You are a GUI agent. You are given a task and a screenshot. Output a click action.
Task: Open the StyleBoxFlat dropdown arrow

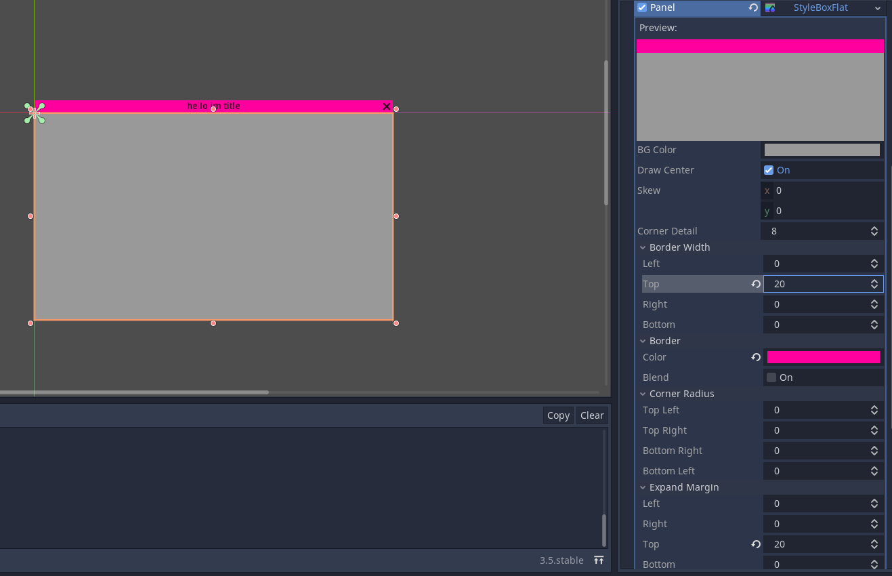coord(878,8)
